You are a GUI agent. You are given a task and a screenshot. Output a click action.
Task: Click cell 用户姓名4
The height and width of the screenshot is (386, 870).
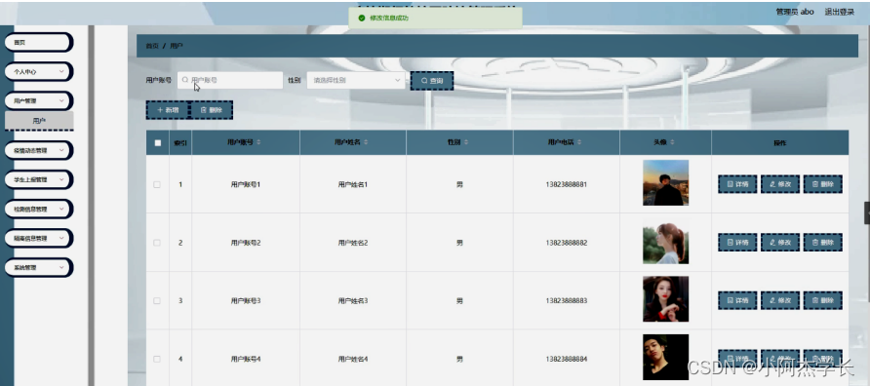pos(353,360)
